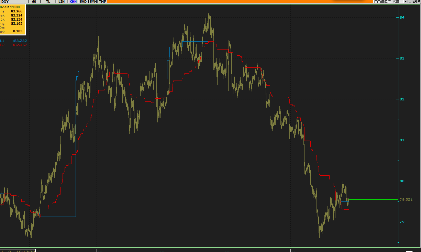421x252 pixels.
Task: Minimize the chart window
Action: pyautogui.click(x=410, y=1)
